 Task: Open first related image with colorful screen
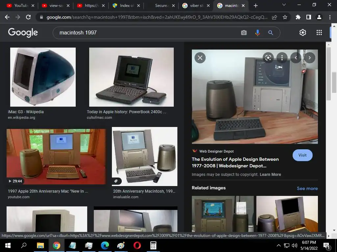click(223, 214)
